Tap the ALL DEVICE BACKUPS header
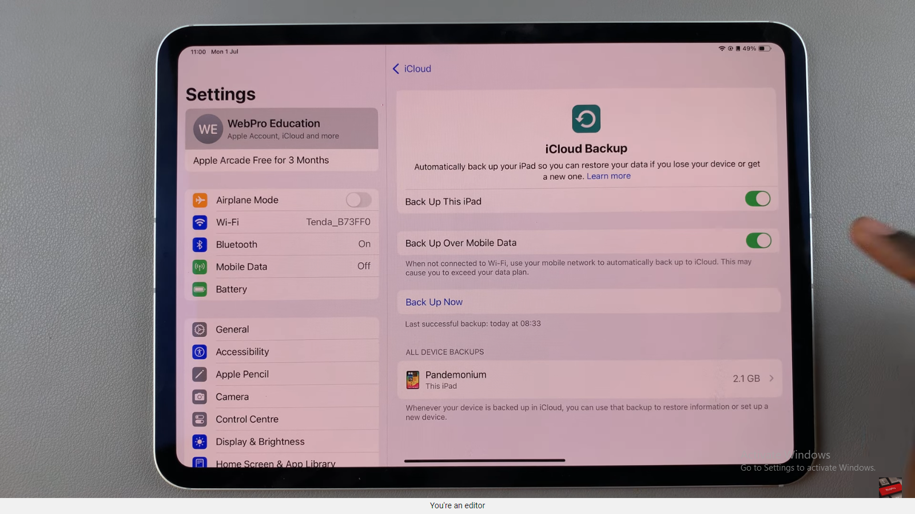Screen dimensions: 915x514 pos(445,352)
